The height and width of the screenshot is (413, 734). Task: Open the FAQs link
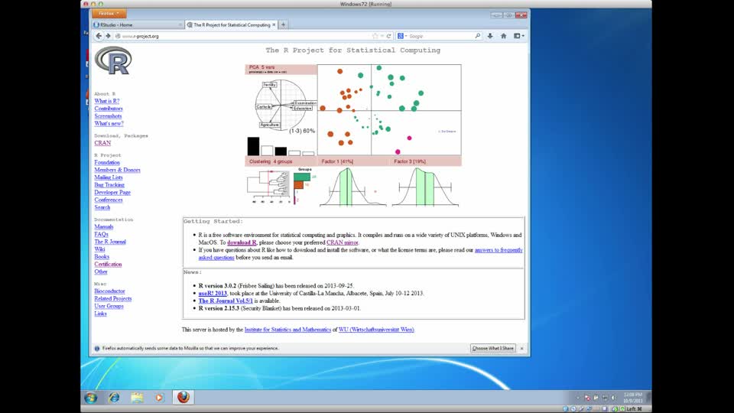[101, 234]
